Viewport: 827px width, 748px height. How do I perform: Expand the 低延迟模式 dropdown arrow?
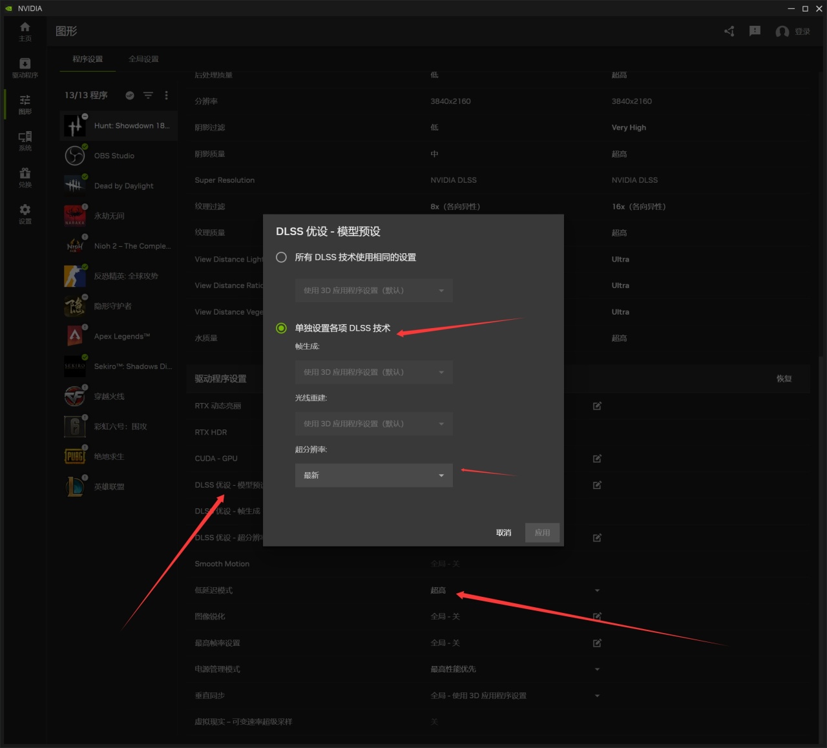(597, 590)
